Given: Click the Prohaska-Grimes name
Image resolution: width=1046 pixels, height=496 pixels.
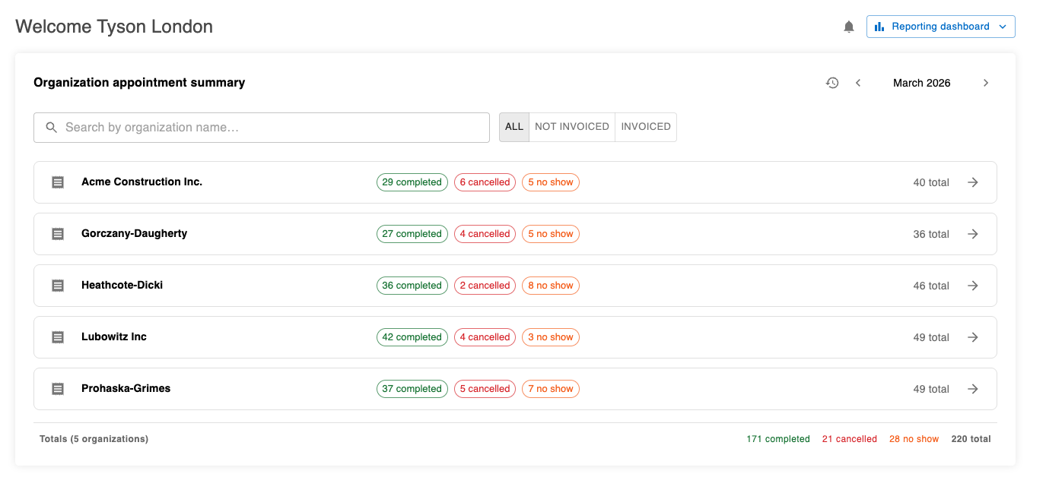Looking at the screenshot, I should point(126,389).
